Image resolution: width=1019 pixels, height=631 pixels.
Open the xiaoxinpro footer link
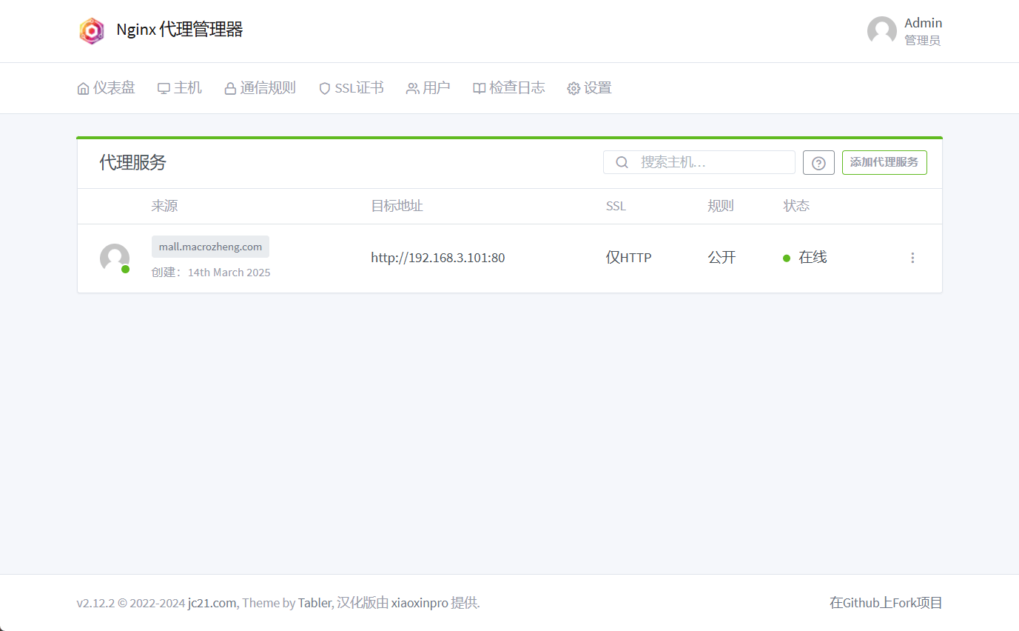click(x=420, y=603)
